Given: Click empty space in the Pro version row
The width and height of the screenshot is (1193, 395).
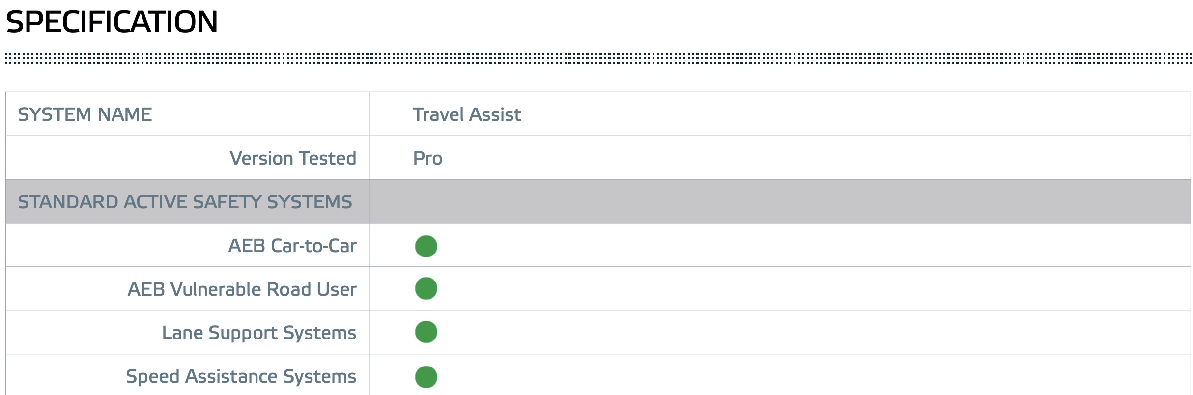Looking at the screenshot, I should click(x=811, y=158).
